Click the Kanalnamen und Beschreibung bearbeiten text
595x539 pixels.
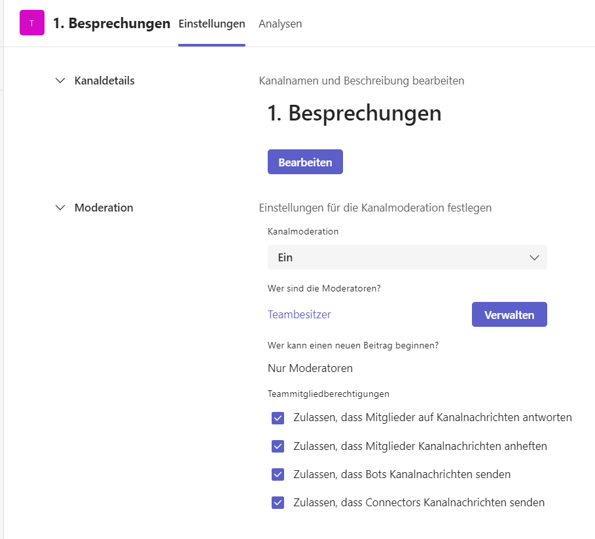[361, 81]
